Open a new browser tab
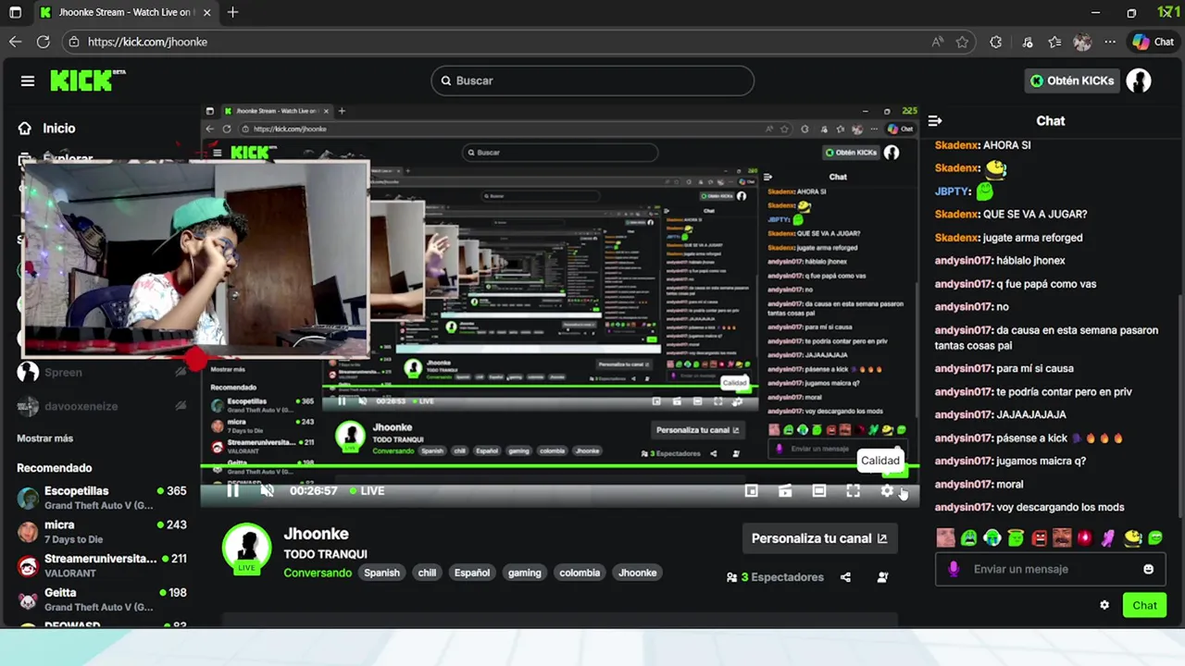Screen dimensions: 1185x666 [232, 12]
